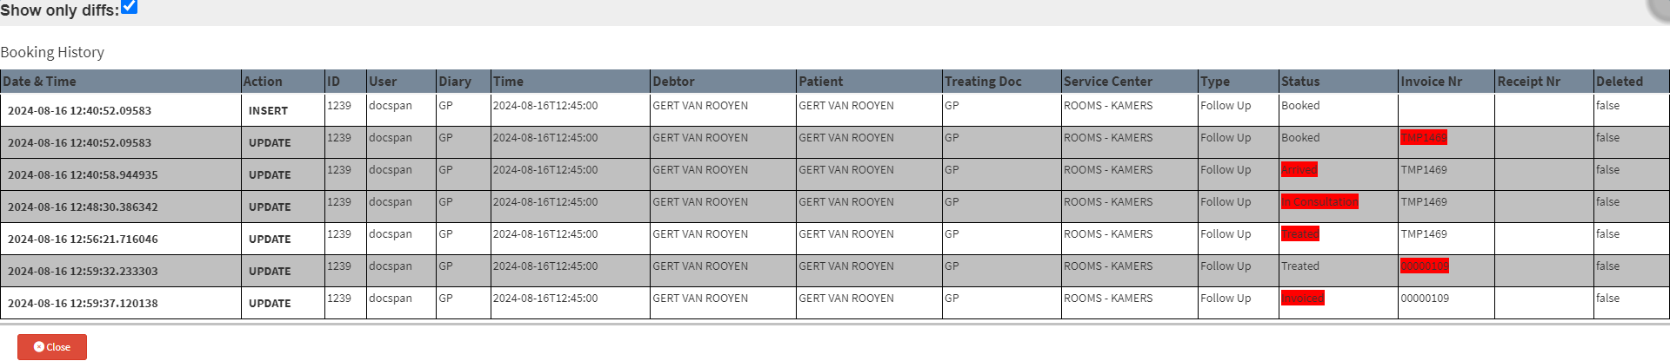Screen dimensions: 1670x361
Task: Select the 12:40:58.944935 timestamp row
Action: tap(83, 175)
